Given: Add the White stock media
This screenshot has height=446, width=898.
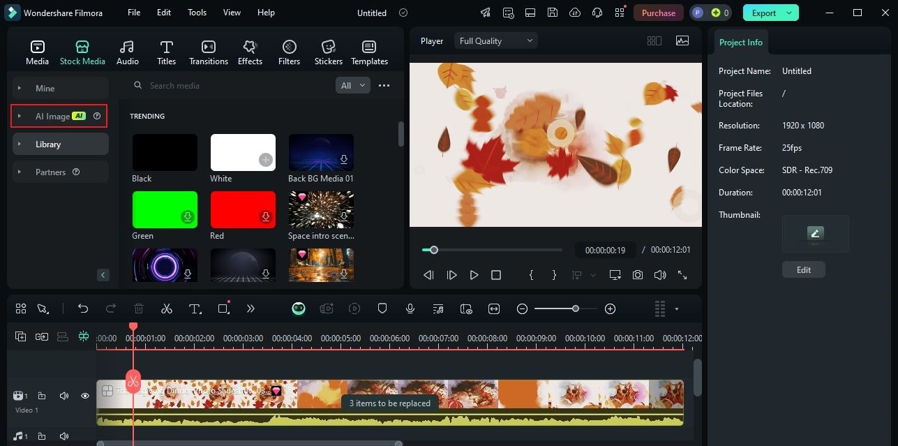Looking at the screenshot, I should (x=265, y=160).
